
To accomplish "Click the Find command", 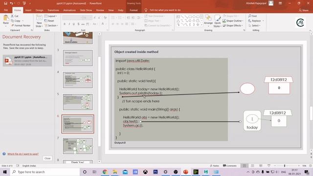I will 252,16.
